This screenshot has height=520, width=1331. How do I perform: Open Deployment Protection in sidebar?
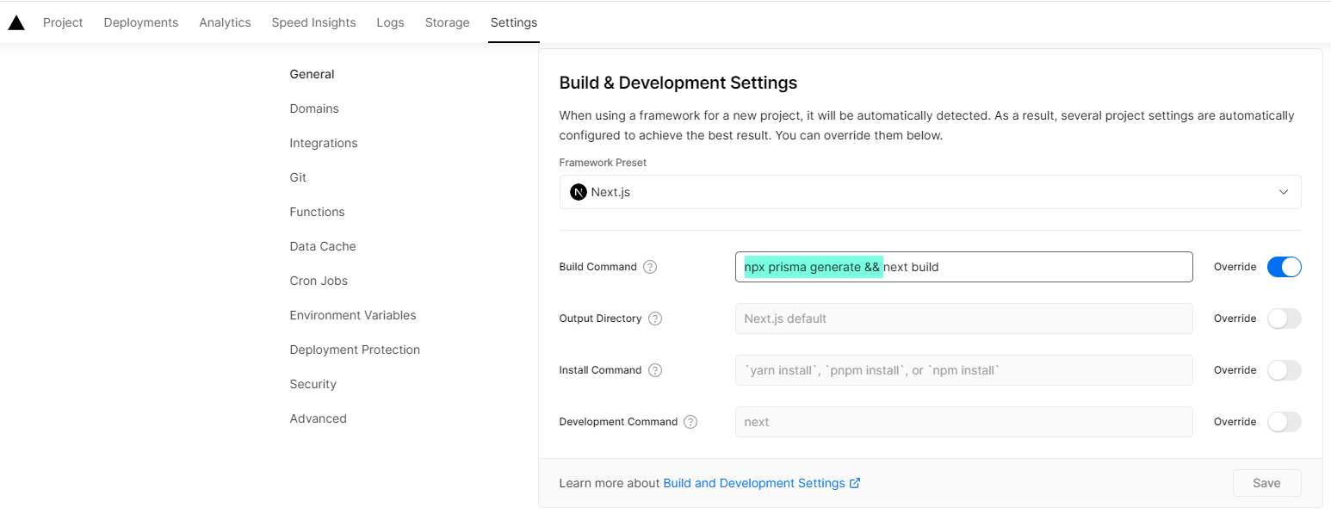[x=355, y=350]
